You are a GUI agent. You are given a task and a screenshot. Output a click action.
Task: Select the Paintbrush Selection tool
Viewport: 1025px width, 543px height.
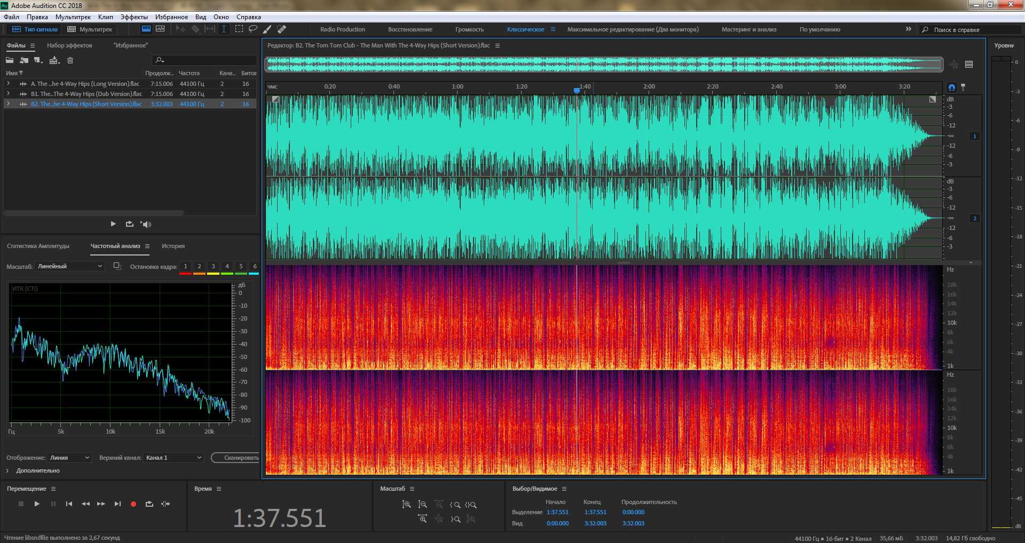(267, 29)
